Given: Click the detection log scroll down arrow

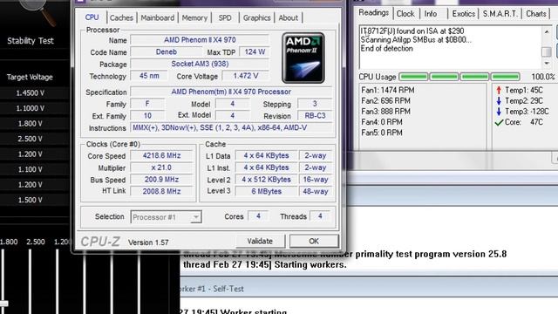Looking at the screenshot, I should click(x=547, y=64).
